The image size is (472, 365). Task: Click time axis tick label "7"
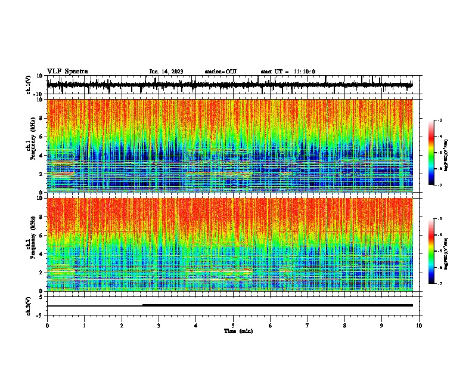click(x=308, y=326)
